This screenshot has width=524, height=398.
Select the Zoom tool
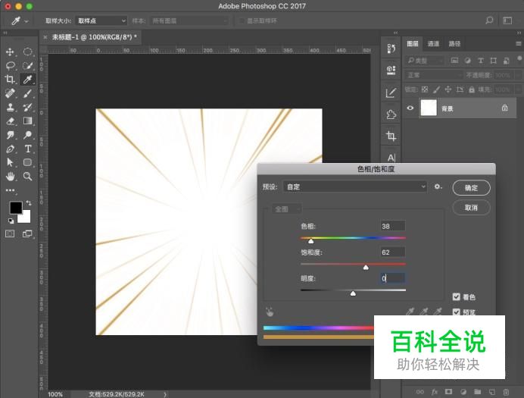click(x=28, y=176)
